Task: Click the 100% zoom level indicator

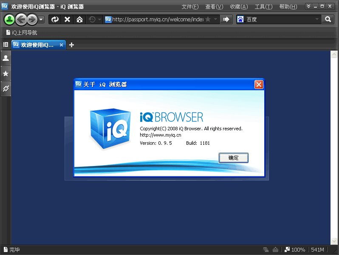Action: [295, 249]
